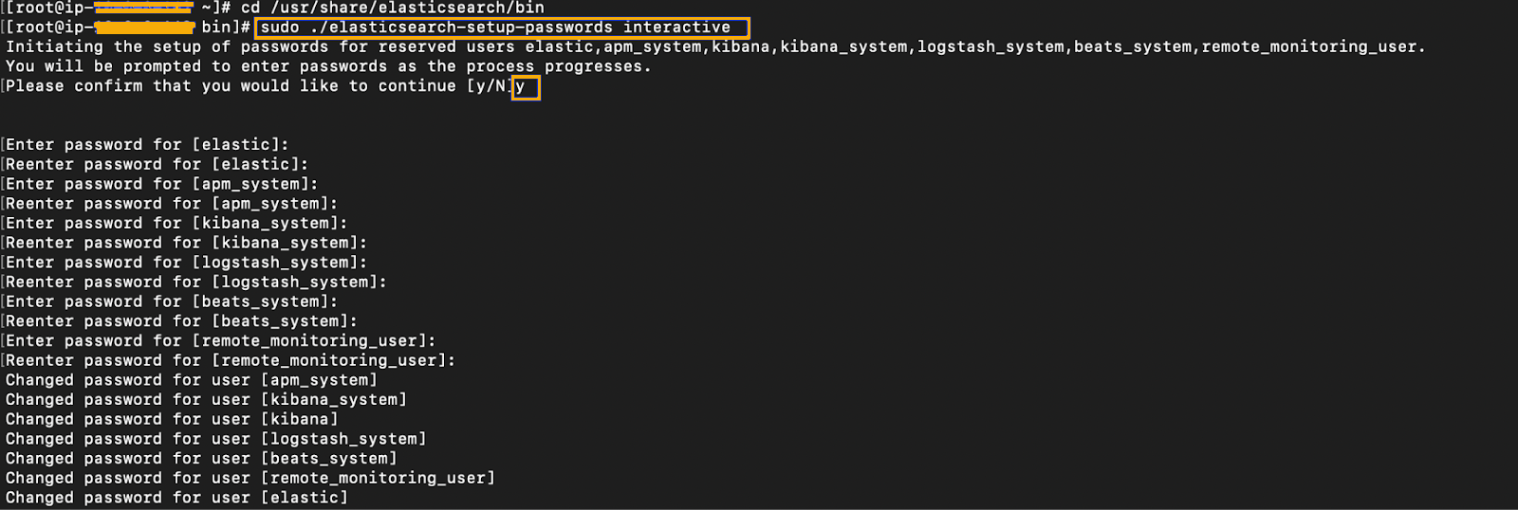Click the 'Reenter password for [remote_monitoring_user]' prompt
This screenshot has width=1518, height=510.
pyautogui.click(x=231, y=361)
